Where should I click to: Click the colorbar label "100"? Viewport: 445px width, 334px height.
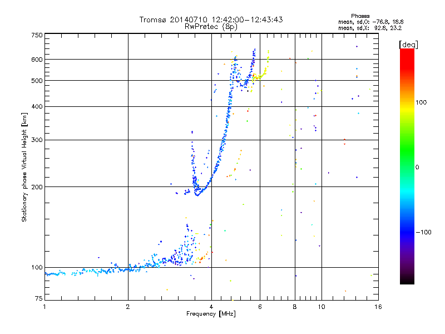421,102
